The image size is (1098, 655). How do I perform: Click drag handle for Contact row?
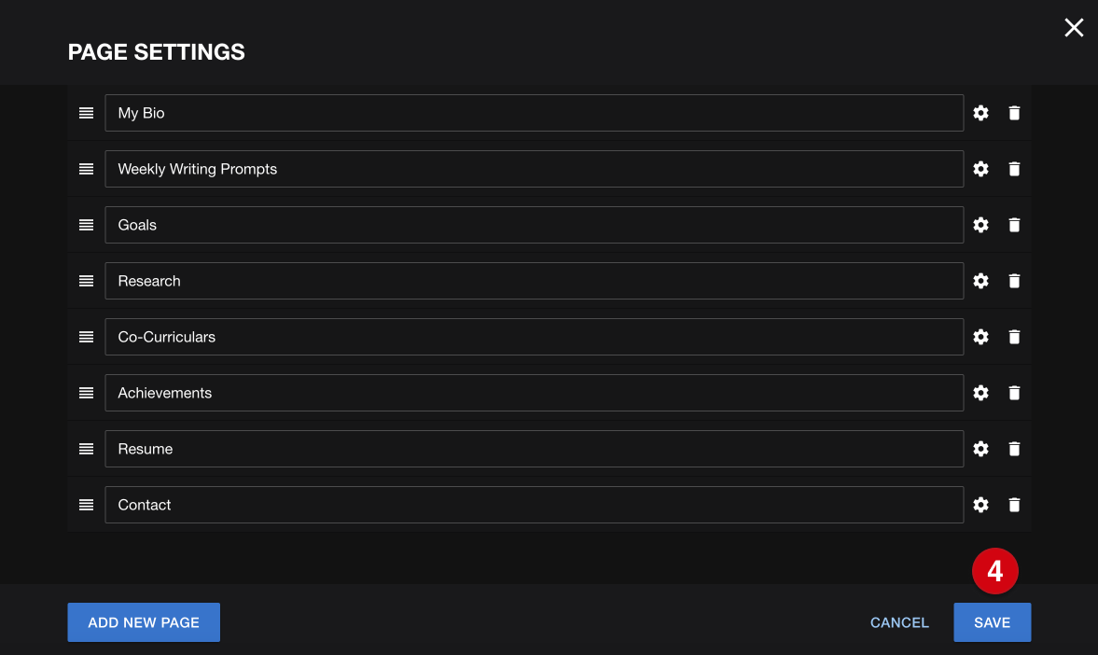coord(86,505)
